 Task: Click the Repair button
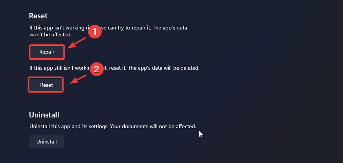[x=47, y=52]
